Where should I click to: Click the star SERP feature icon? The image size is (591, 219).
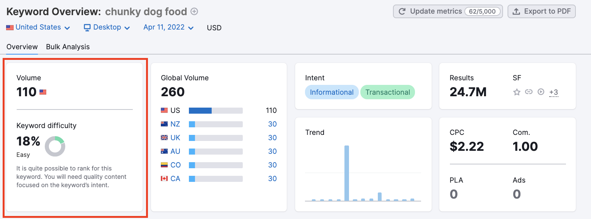pos(517,92)
